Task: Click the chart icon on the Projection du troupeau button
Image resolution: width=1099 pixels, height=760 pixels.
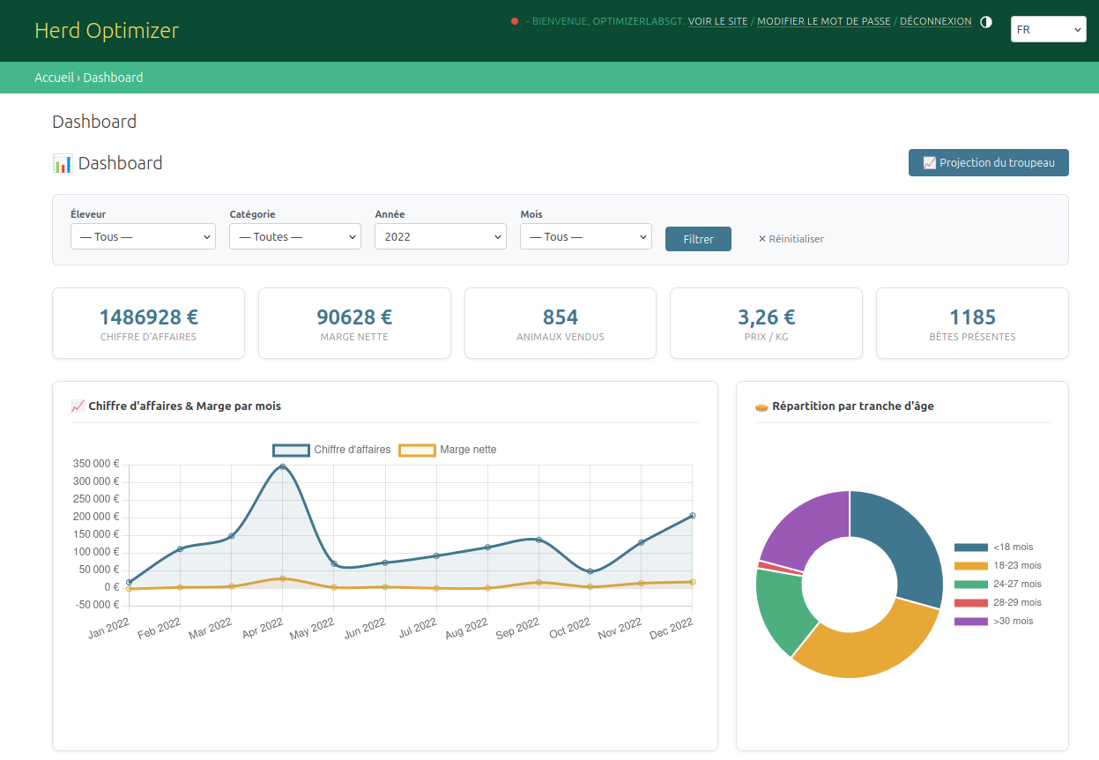Action: click(930, 162)
